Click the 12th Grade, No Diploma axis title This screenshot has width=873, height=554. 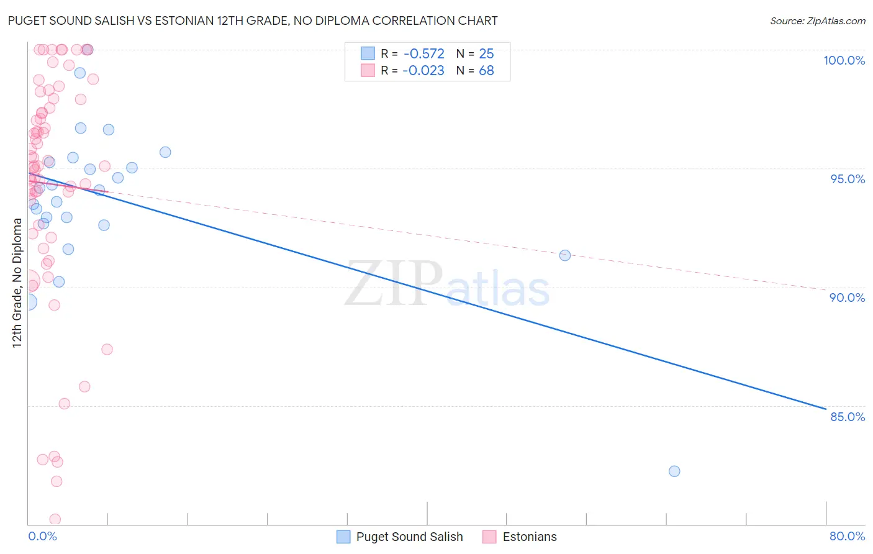(17, 283)
